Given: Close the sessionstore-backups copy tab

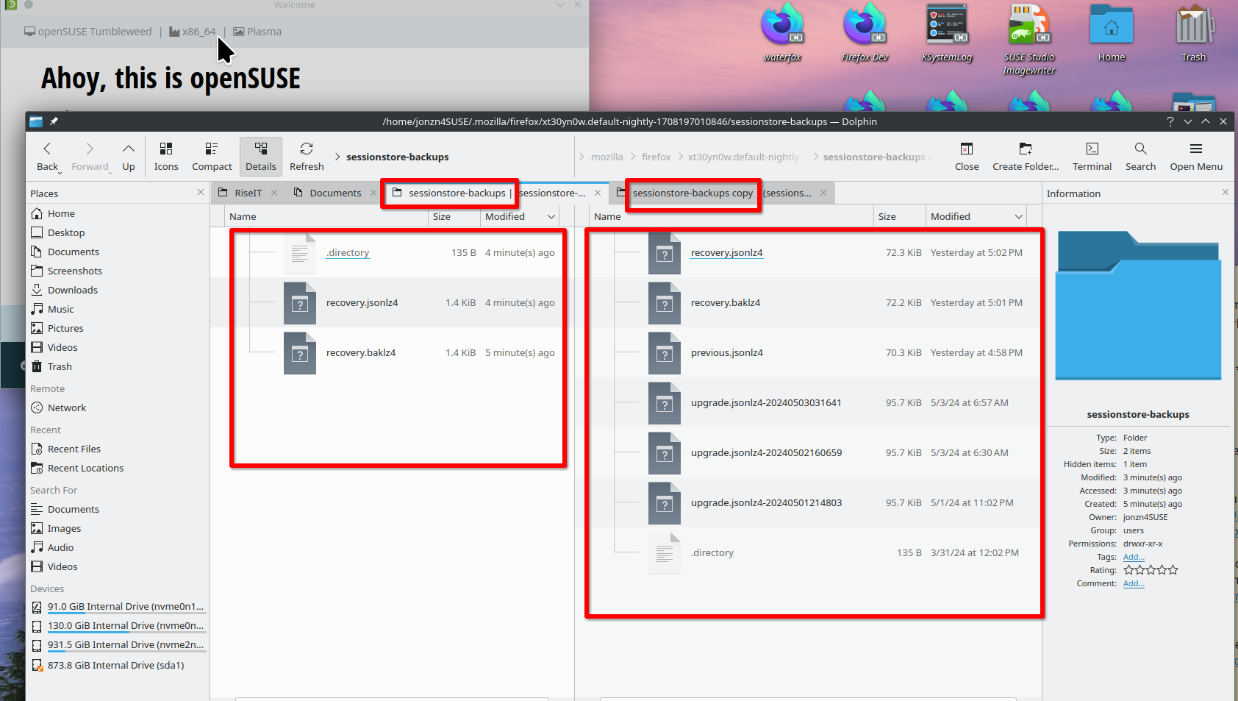Looking at the screenshot, I should tap(823, 193).
